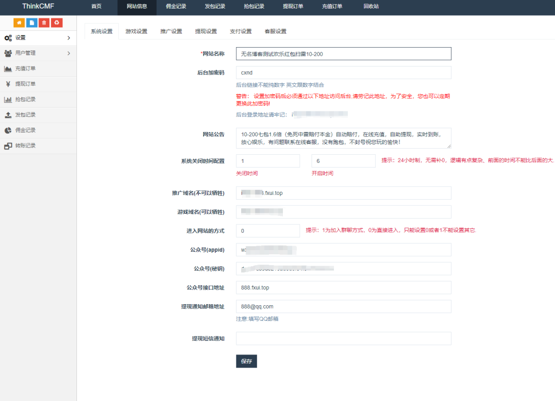555x401 pixels.
Task: Select the 设置 gear icon in sidebar
Action: [8, 38]
